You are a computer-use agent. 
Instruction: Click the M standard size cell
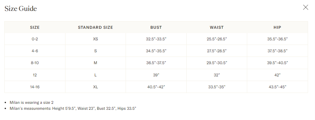tap(95, 63)
